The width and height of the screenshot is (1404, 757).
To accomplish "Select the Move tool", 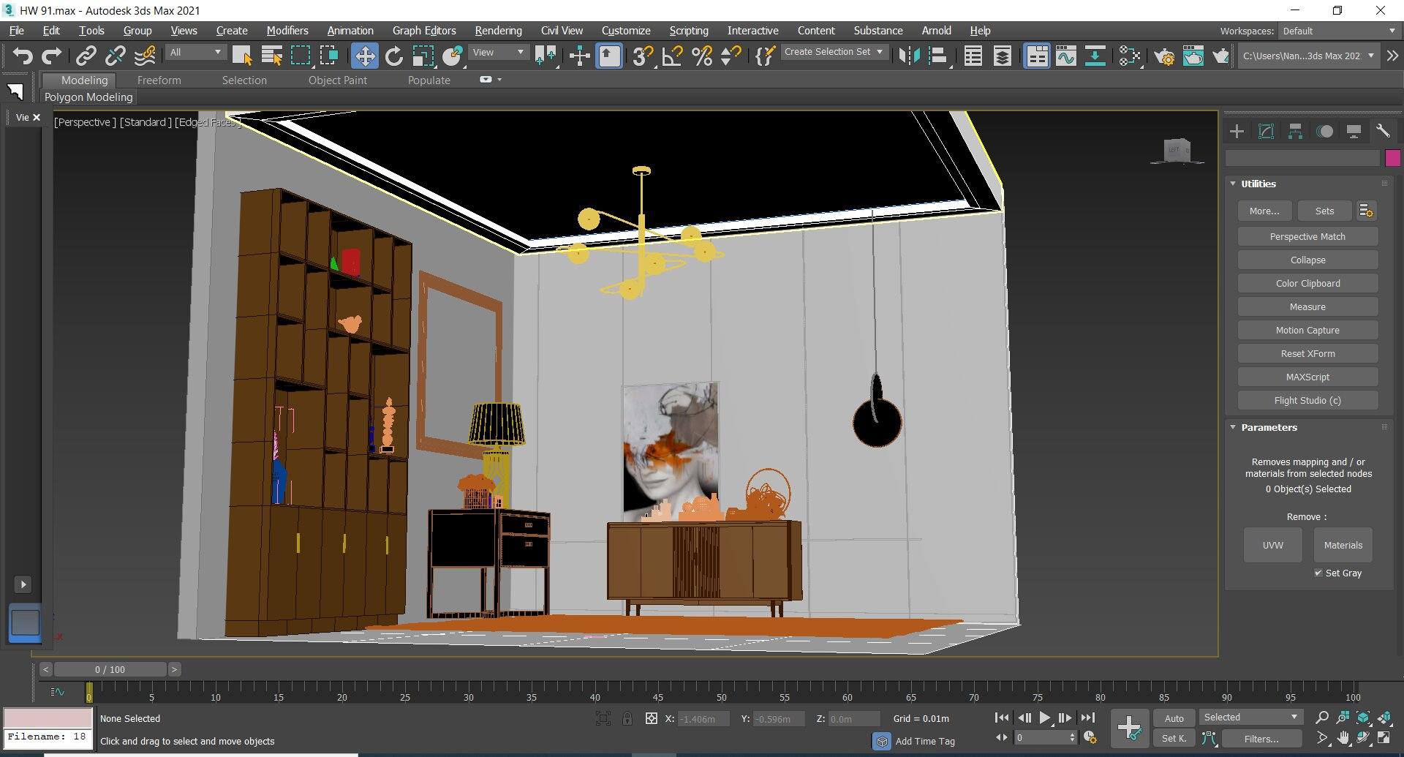I will tap(365, 56).
